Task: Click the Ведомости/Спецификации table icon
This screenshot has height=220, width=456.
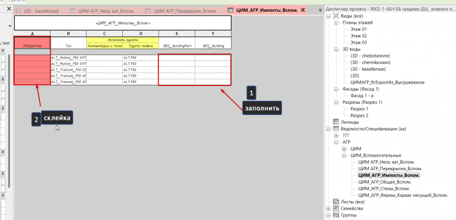Action: pyautogui.click(x=336, y=129)
